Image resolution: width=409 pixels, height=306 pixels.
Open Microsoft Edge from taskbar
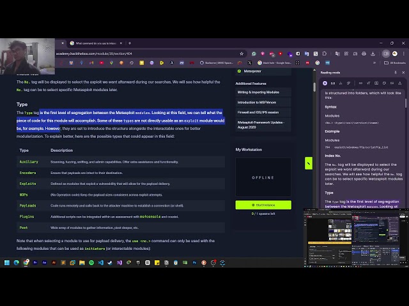point(17,263)
